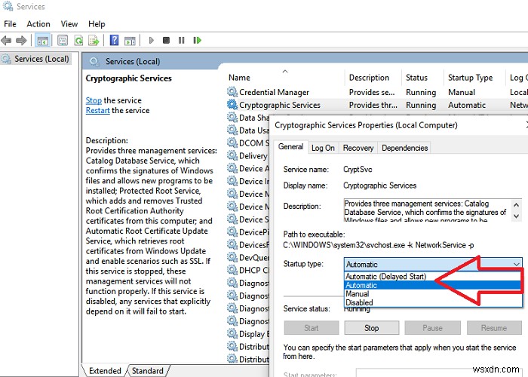528x377 pixels.
Task: Open Properties from the toolbar icon
Action: click(63, 41)
